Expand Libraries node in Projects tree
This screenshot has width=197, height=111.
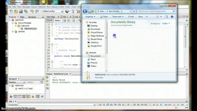13,31
